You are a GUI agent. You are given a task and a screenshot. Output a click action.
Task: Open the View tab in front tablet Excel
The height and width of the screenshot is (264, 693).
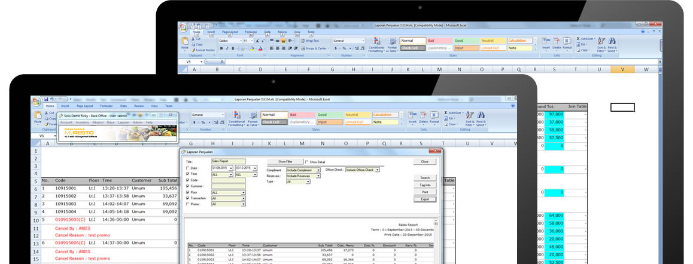(x=154, y=106)
